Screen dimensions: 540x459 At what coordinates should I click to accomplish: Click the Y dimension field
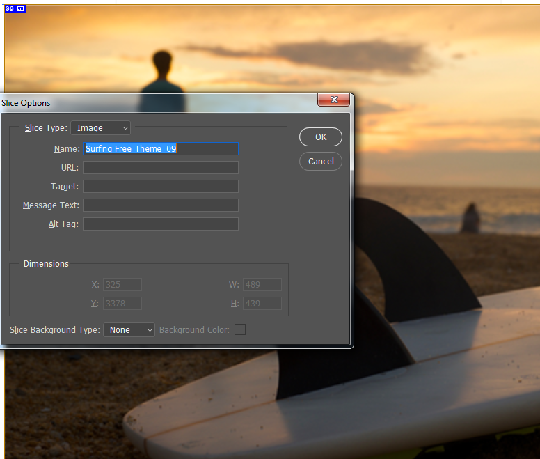[122, 304]
